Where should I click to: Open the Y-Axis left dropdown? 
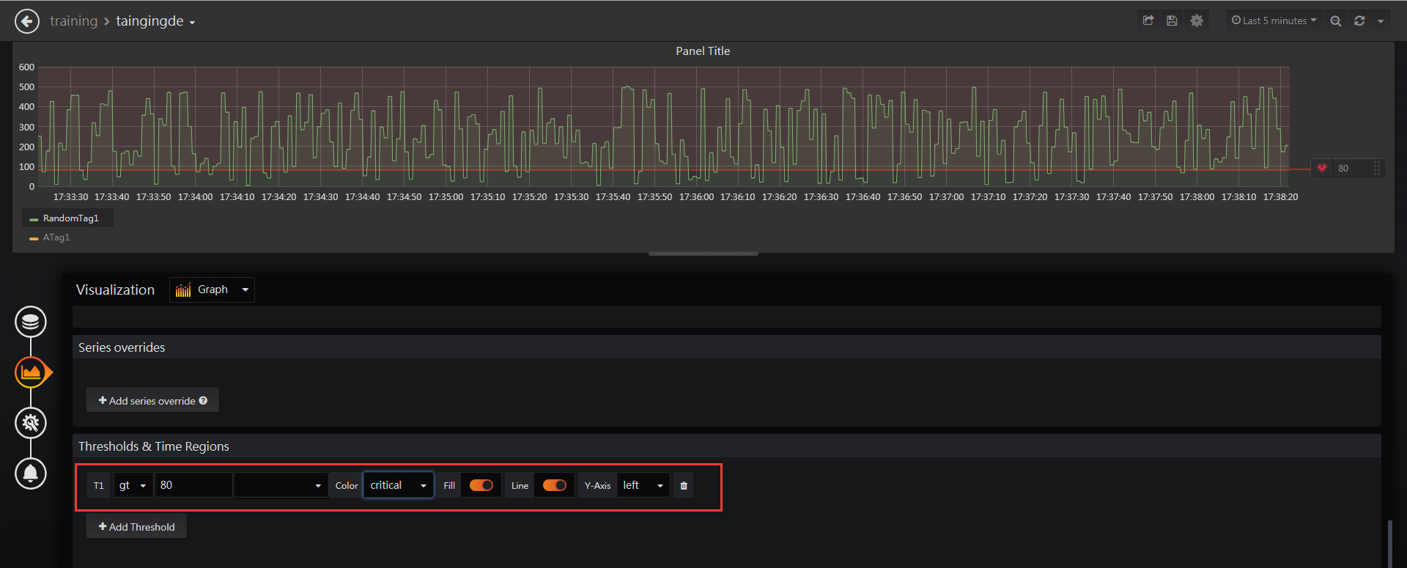[x=643, y=485]
